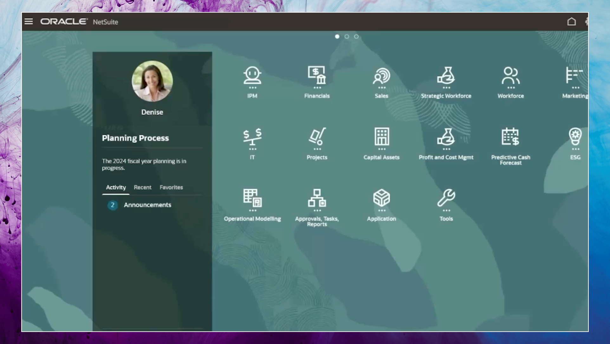
Task: Open the Marketing cluster
Action: pos(575,75)
